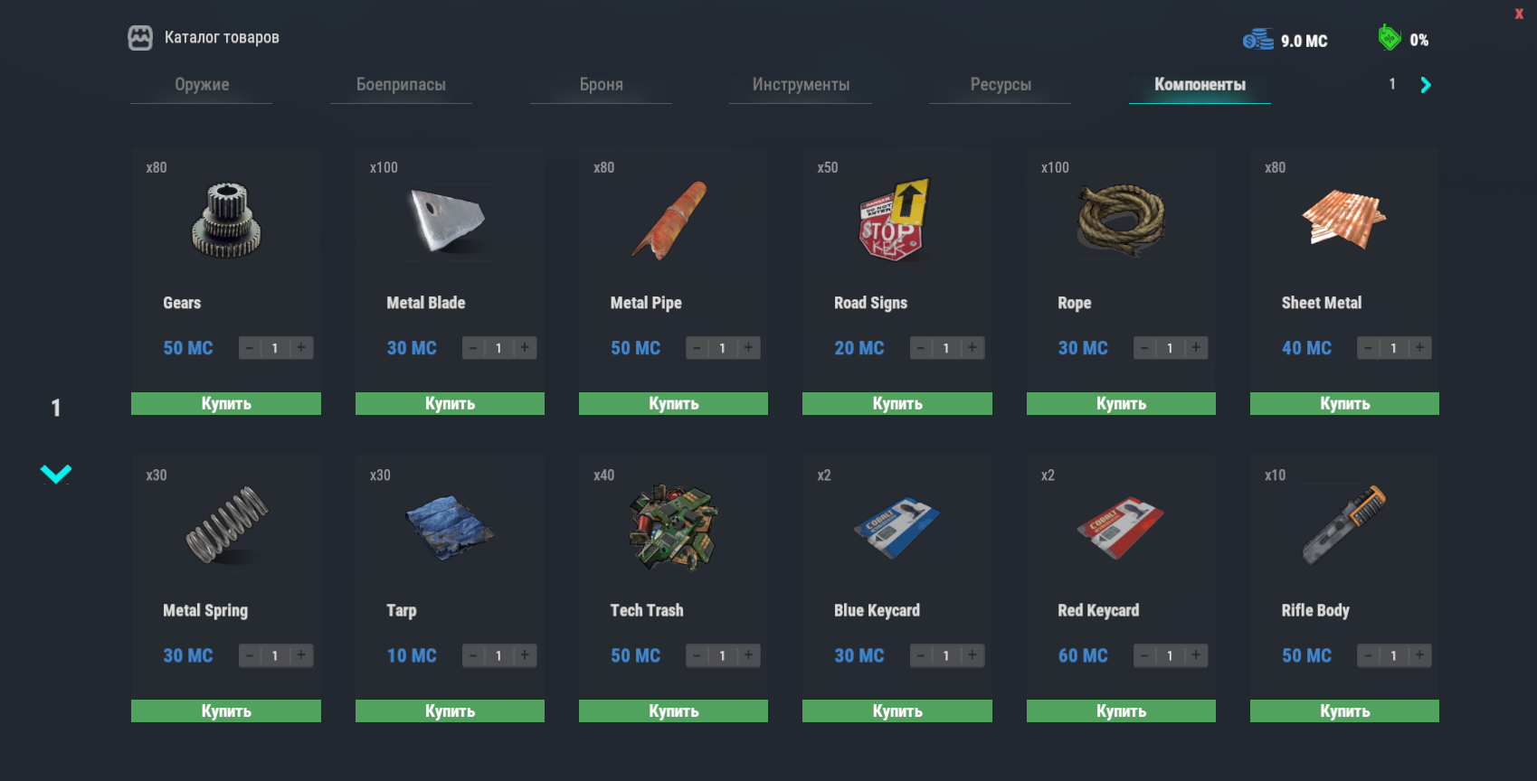Click the coins balance icon

click(1257, 40)
